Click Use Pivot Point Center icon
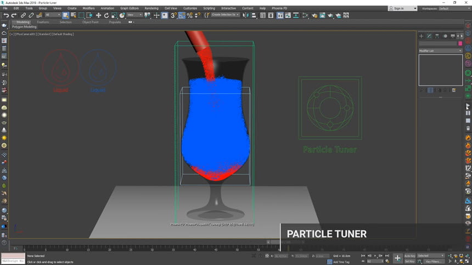Image resolution: width=472 pixels, height=265 pixels. (x=147, y=15)
